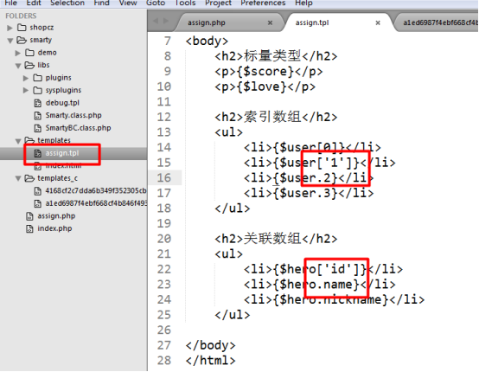Image resolution: width=479 pixels, height=372 pixels.
Task: Open the Find menu
Action: tap(101, 3)
